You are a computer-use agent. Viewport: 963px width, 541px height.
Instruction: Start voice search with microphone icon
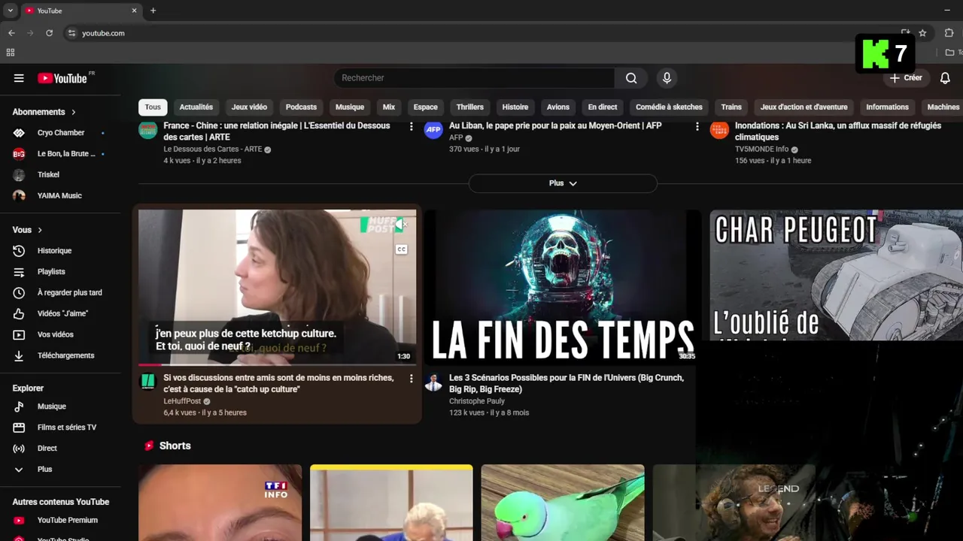pos(667,78)
